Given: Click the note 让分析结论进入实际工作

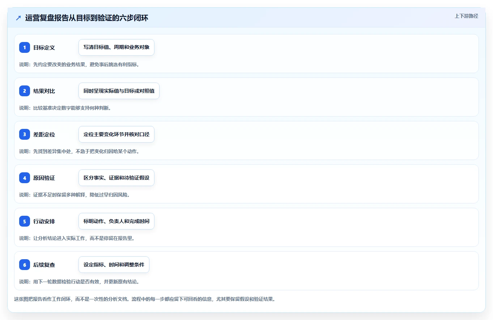Looking at the screenshot, I should click(77, 238).
